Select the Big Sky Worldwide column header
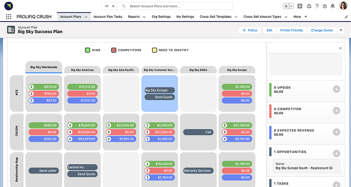The image size is (351, 187). tap(44, 67)
